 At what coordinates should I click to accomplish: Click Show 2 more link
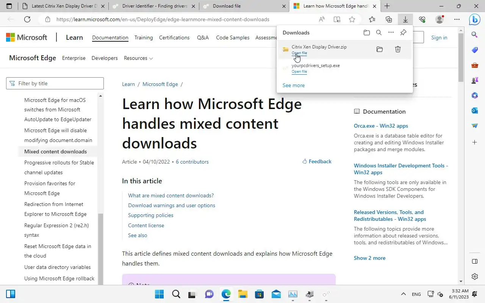click(369, 258)
